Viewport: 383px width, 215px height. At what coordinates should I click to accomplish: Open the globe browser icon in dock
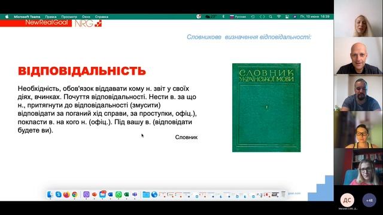pos(154,194)
